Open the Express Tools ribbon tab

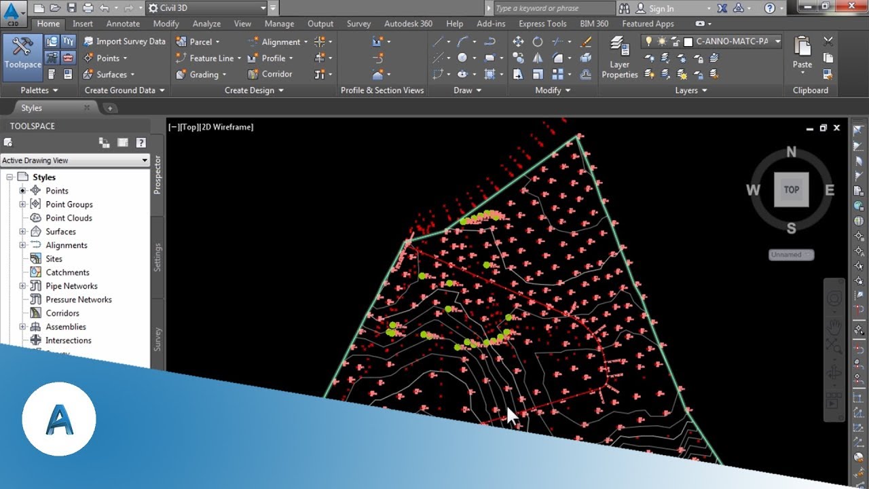[542, 24]
